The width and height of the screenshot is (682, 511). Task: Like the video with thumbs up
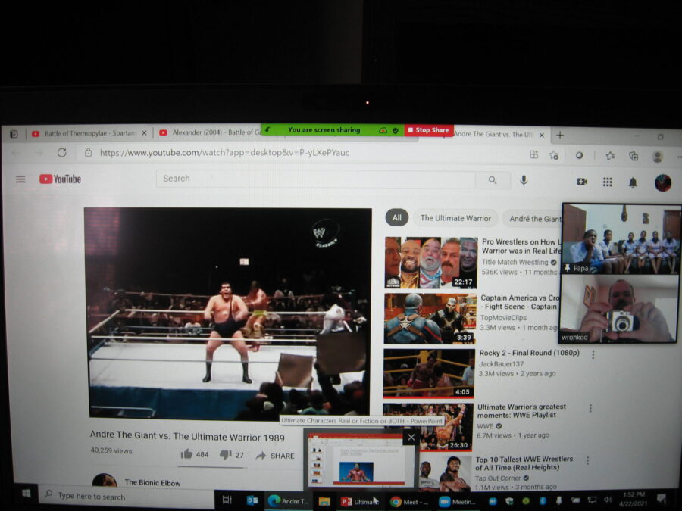(x=186, y=454)
